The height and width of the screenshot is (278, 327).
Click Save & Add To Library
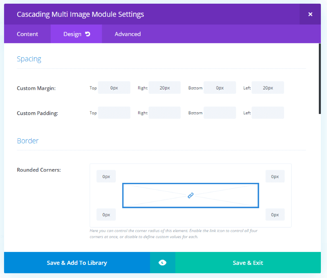pos(77,262)
